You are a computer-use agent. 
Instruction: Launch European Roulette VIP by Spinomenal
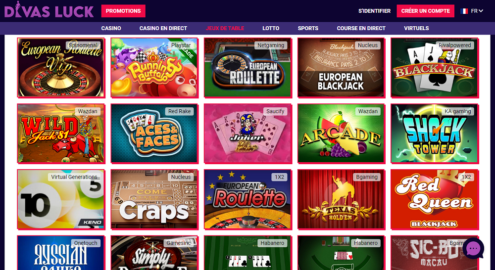[60, 67]
